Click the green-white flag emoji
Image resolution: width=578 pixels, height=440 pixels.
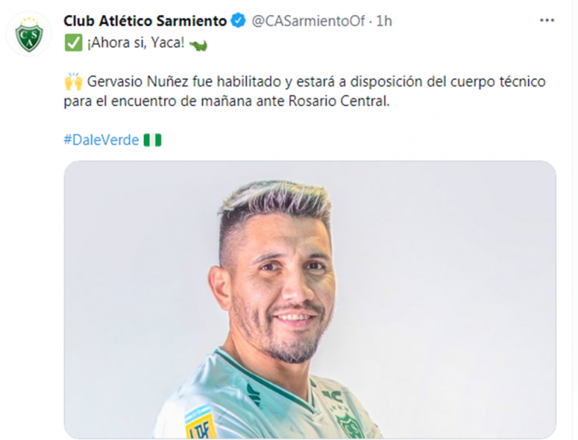point(152,140)
